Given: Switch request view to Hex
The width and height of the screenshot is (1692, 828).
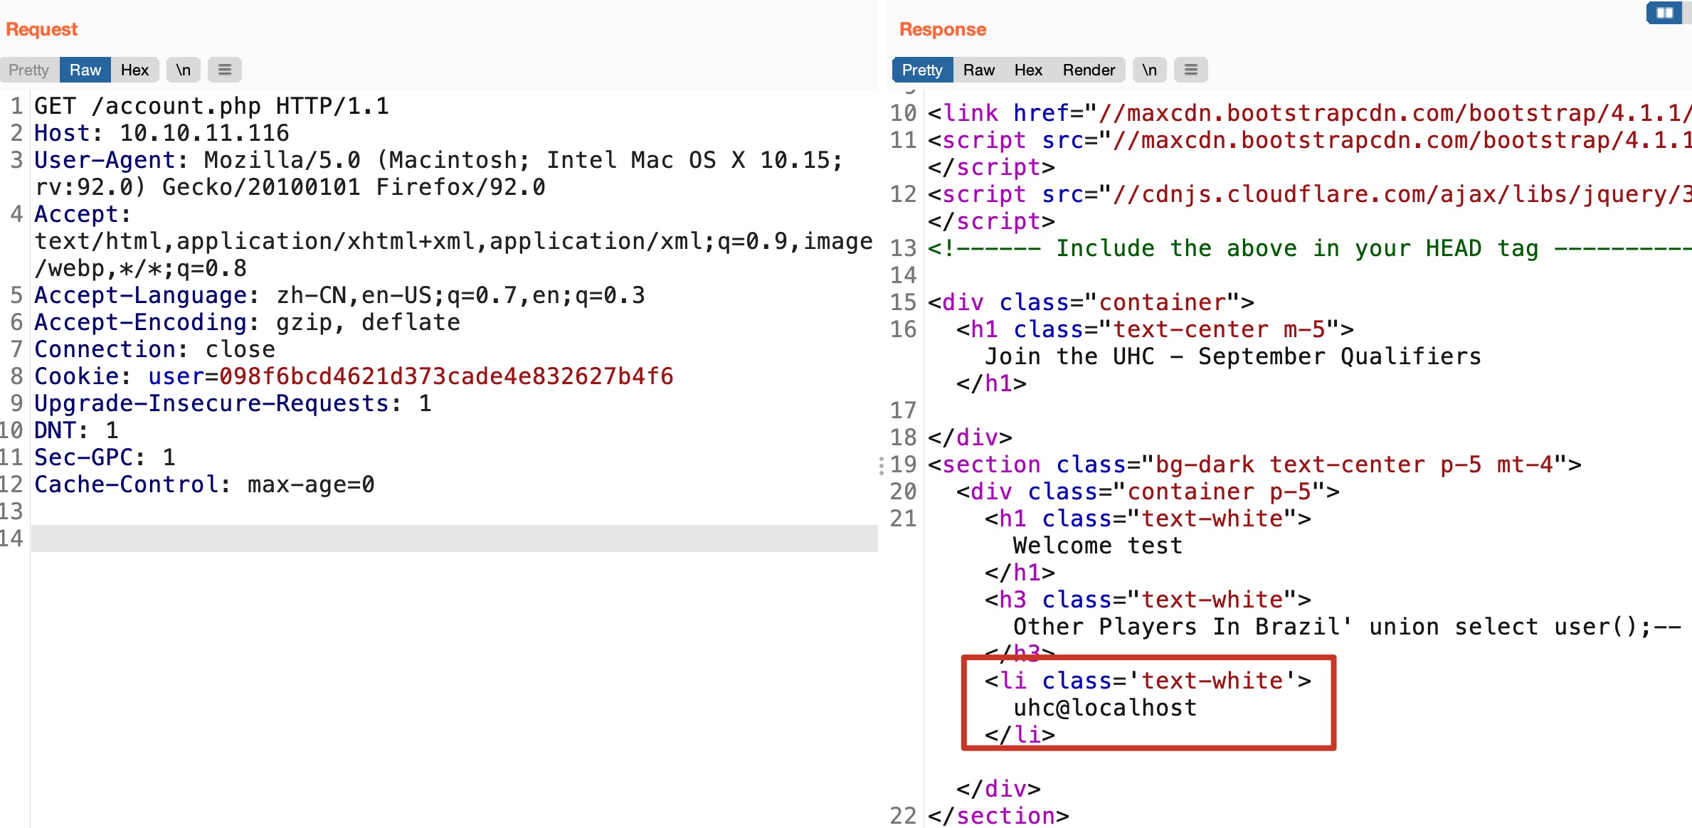Looking at the screenshot, I should [x=134, y=70].
